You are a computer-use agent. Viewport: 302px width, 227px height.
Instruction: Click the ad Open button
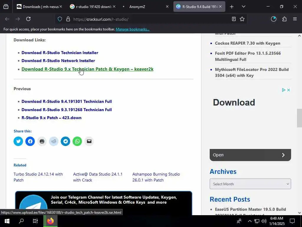250,155
